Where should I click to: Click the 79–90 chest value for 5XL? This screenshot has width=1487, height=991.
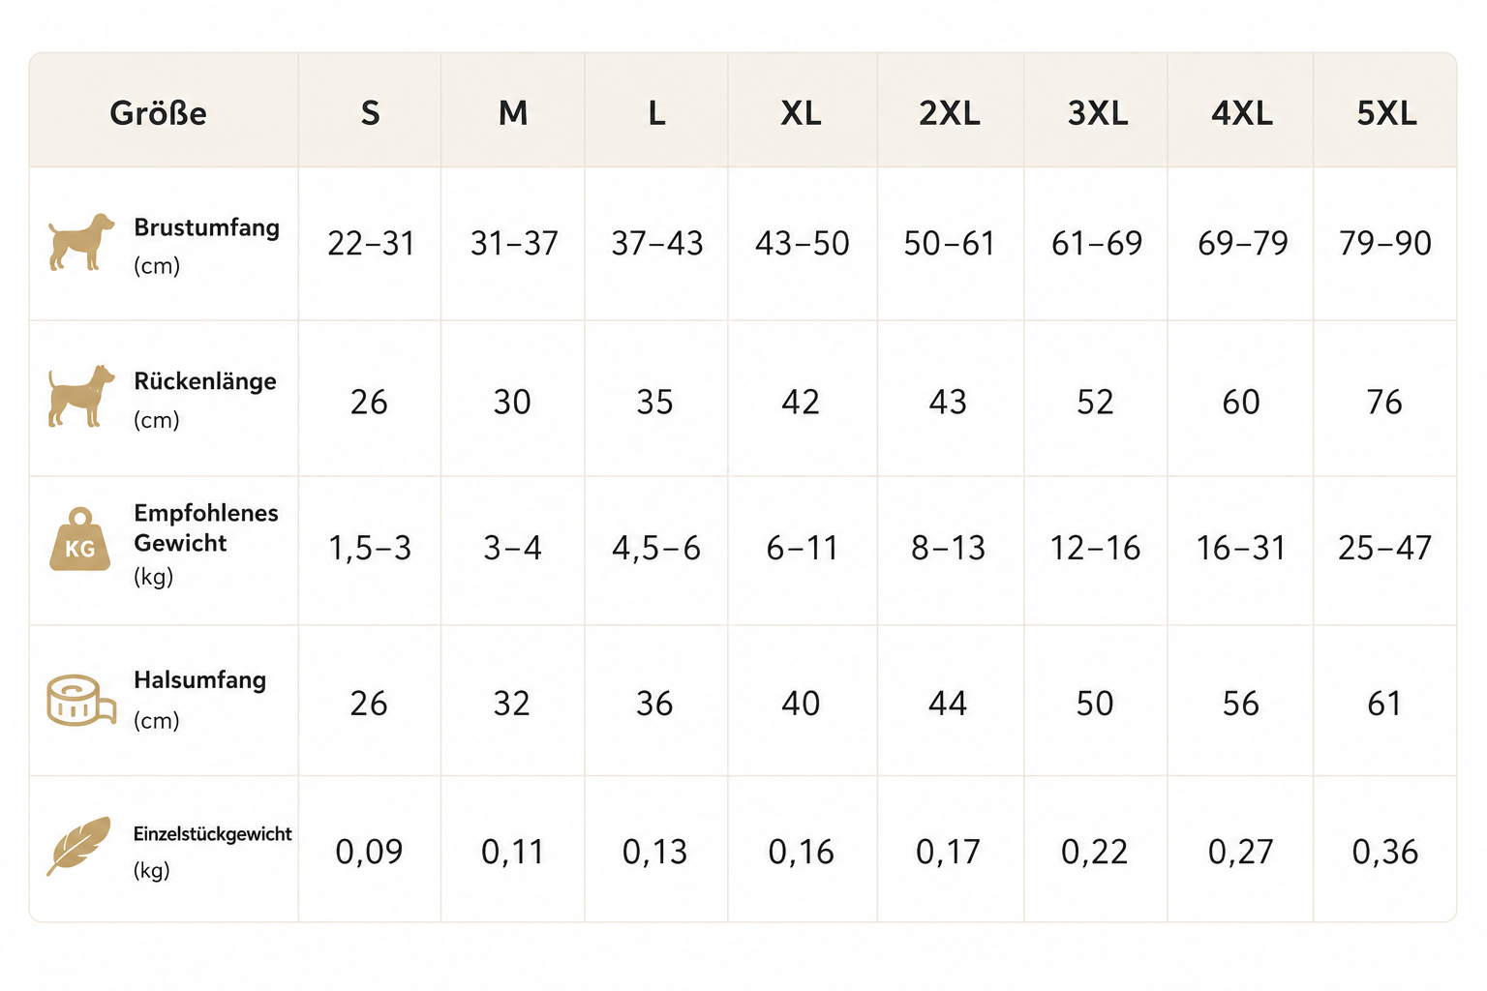(1385, 243)
